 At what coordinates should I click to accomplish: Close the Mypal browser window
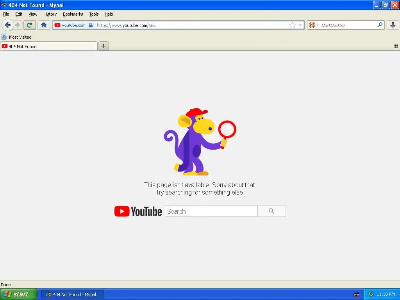coord(395,5)
